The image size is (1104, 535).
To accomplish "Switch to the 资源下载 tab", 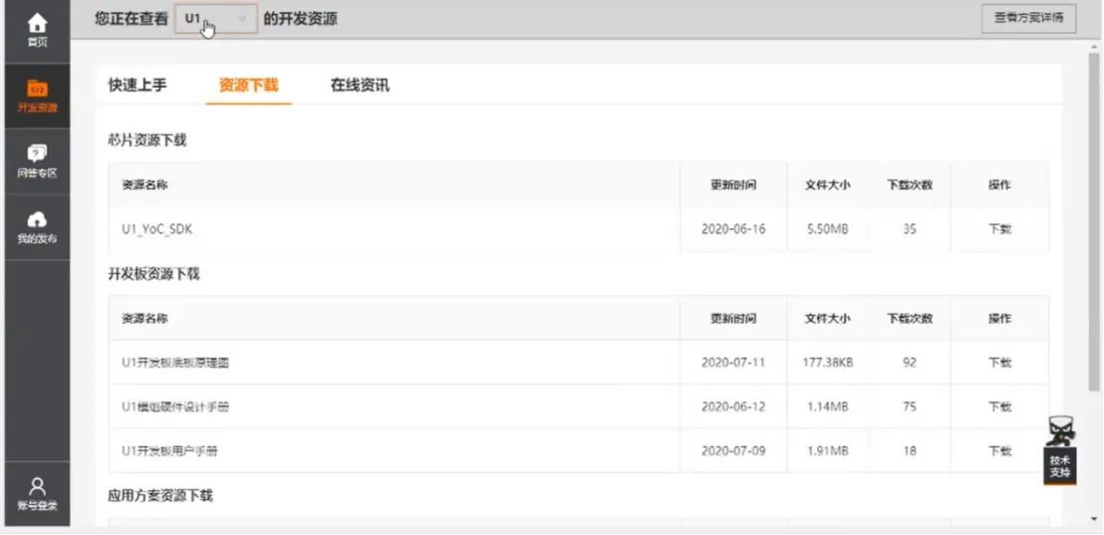I will pos(248,85).
